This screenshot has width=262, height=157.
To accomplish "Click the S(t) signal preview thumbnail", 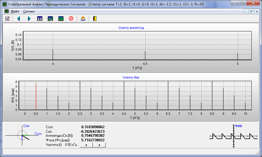I will (x=234, y=136).
